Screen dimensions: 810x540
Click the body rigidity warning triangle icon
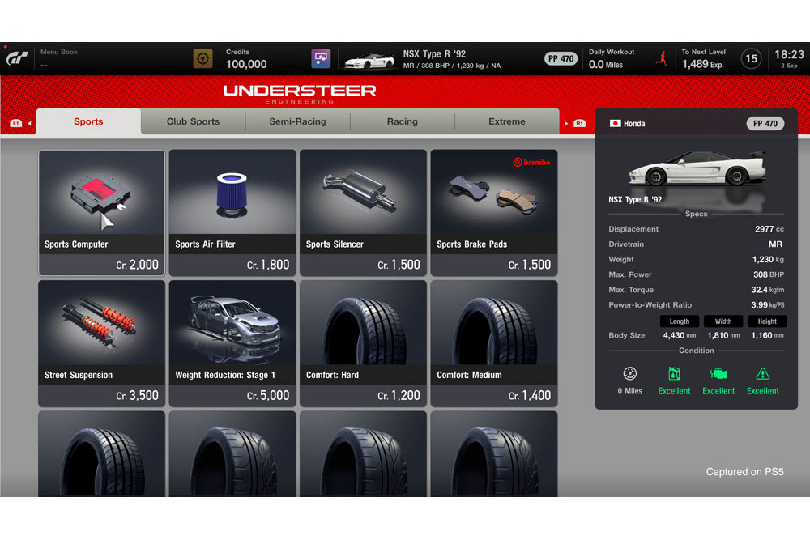762,373
